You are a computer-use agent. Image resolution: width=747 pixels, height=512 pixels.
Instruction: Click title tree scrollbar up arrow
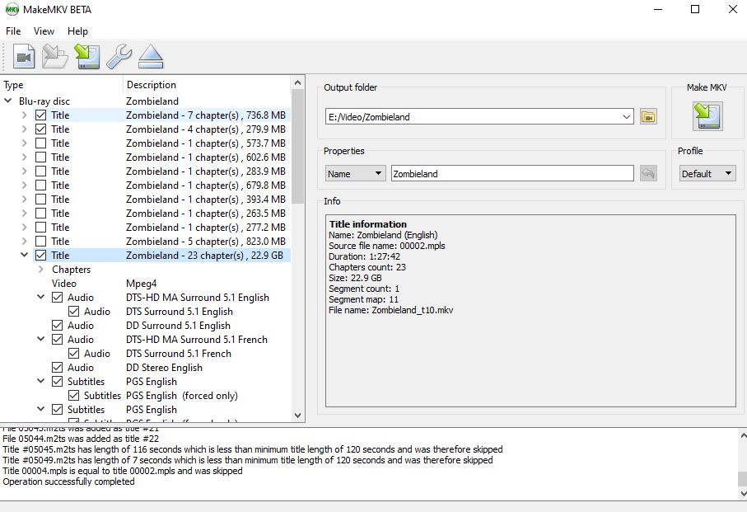click(x=298, y=82)
